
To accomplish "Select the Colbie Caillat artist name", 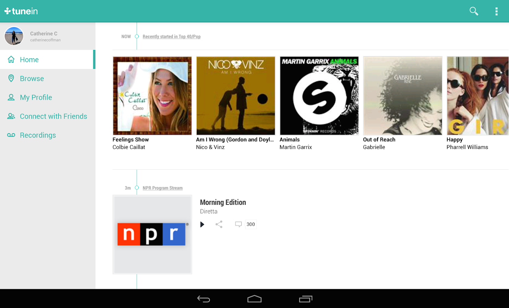I will tap(129, 147).
